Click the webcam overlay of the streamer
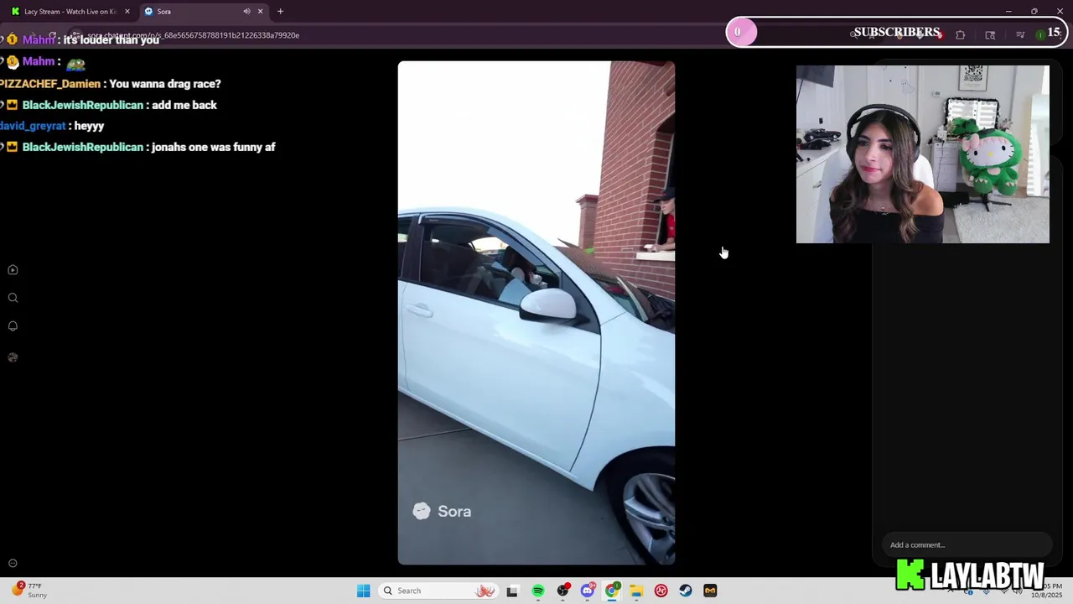Screen dimensions: 1073x604 [x=922, y=154]
